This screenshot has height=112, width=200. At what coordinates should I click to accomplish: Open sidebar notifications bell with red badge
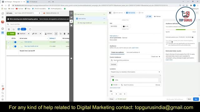pos(2,89)
